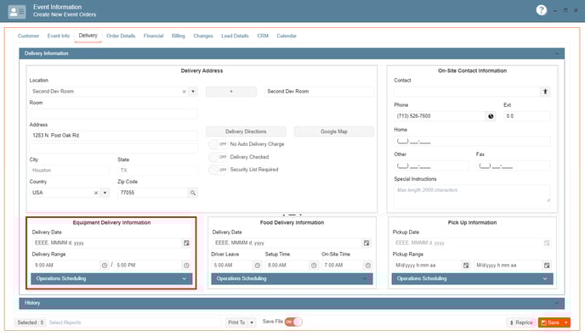Viewport: 585px width, 336px height.
Task: Expand Equipment Operations Scheduling panel
Action: point(111,278)
